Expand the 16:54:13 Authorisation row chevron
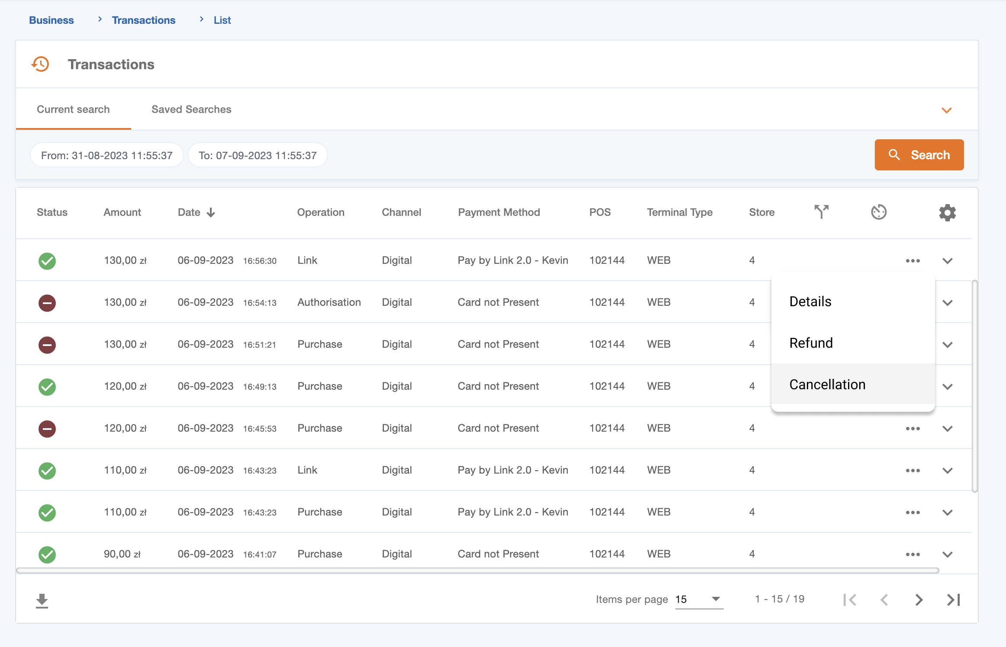 [948, 303]
